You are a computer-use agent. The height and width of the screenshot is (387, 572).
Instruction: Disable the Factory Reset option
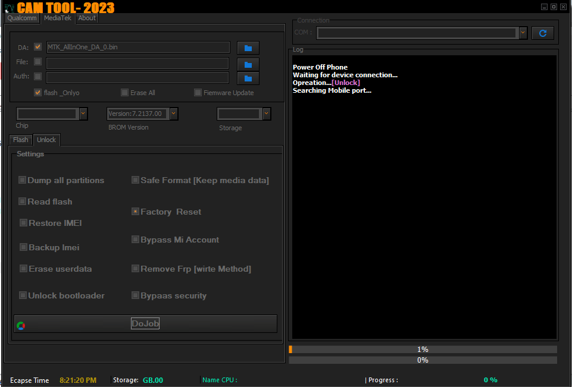coord(135,212)
